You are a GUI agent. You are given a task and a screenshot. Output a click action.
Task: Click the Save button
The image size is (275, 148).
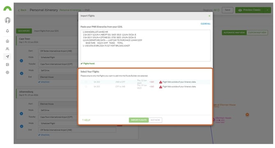(x=227, y=10)
